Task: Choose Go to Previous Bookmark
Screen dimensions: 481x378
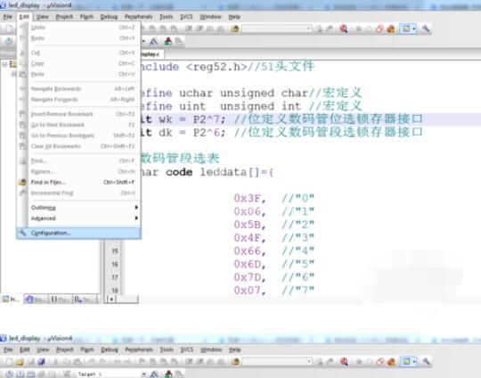Action: (78, 136)
